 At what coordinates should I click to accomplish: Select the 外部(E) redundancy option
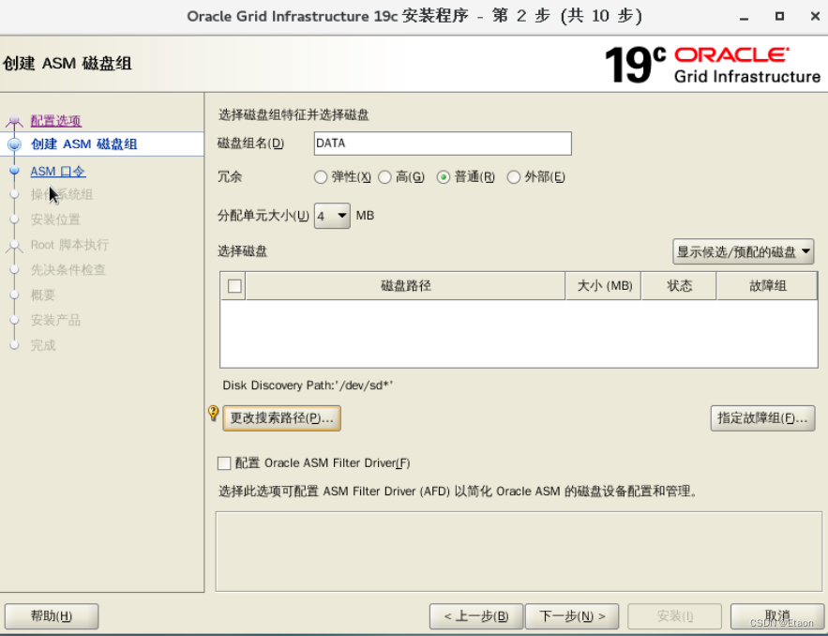[x=514, y=177]
